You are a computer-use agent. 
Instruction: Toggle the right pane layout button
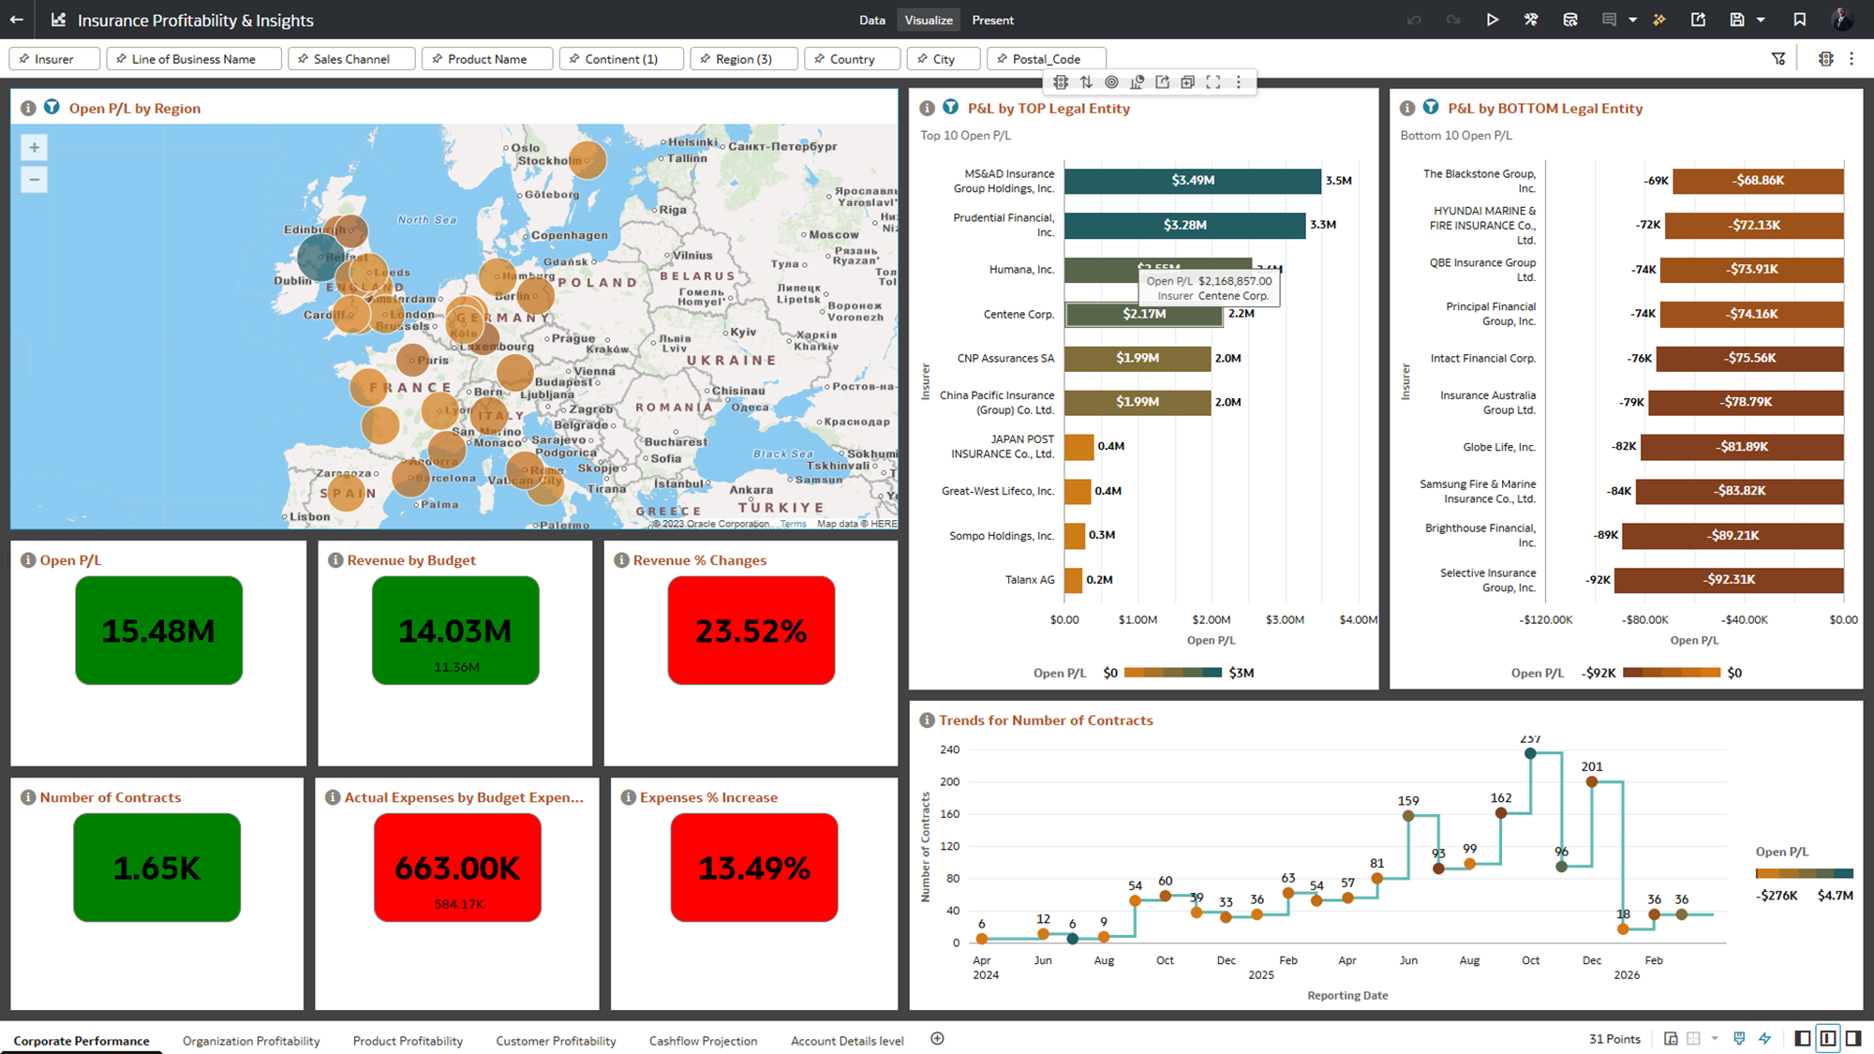[1852, 1038]
